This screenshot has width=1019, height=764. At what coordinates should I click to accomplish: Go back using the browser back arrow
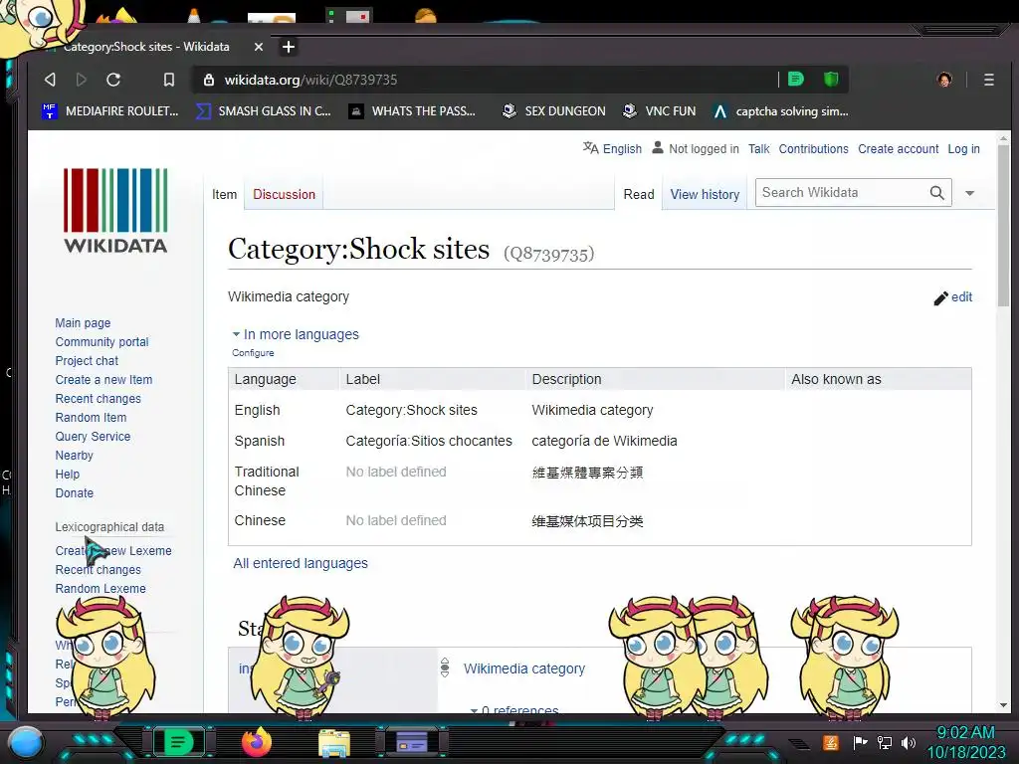tap(50, 80)
